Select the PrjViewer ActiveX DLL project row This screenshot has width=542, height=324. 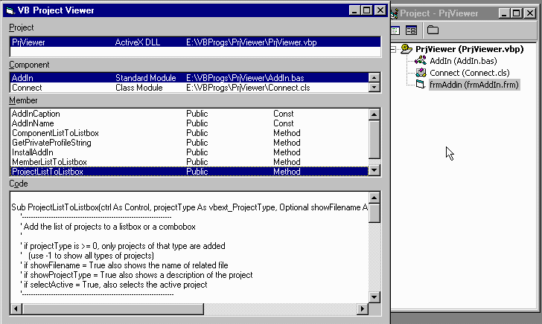(x=195, y=42)
